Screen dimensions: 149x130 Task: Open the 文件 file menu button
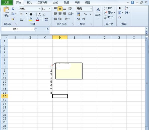click(x=7, y=2)
